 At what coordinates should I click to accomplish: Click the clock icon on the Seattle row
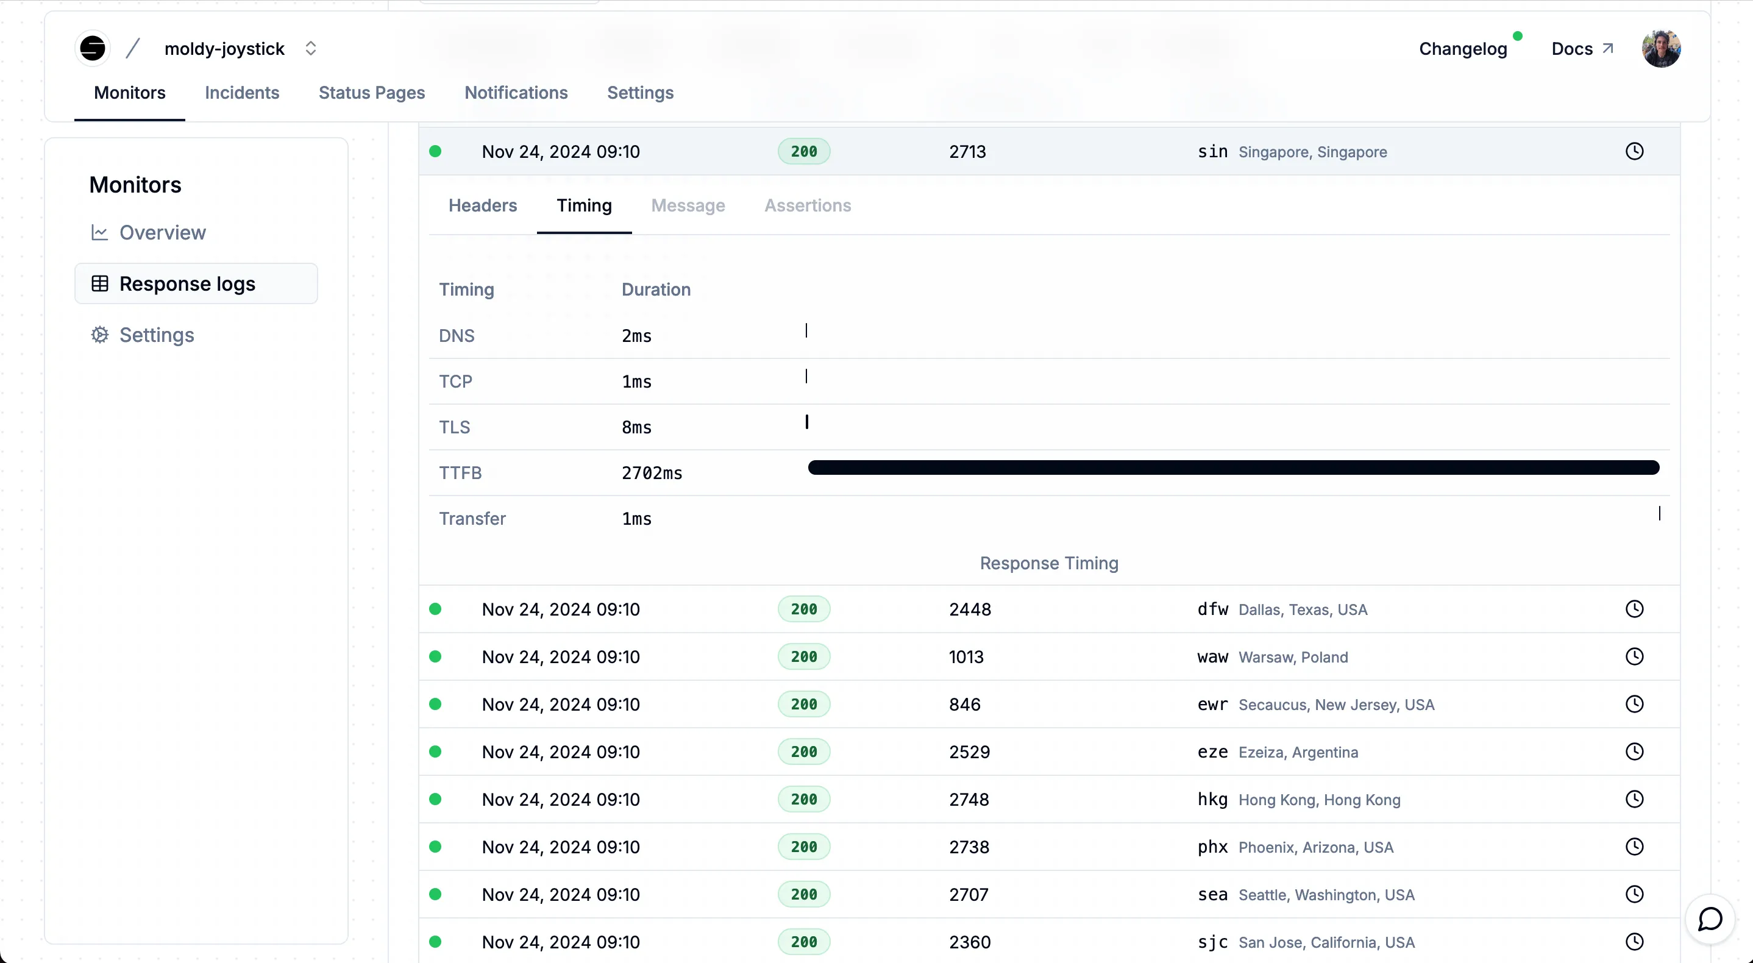coord(1634,894)
